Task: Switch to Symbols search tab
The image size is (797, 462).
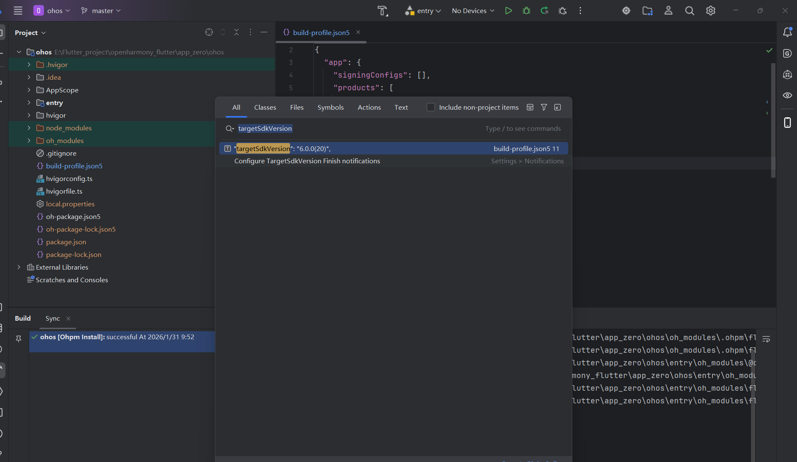Action: [330, 107]
